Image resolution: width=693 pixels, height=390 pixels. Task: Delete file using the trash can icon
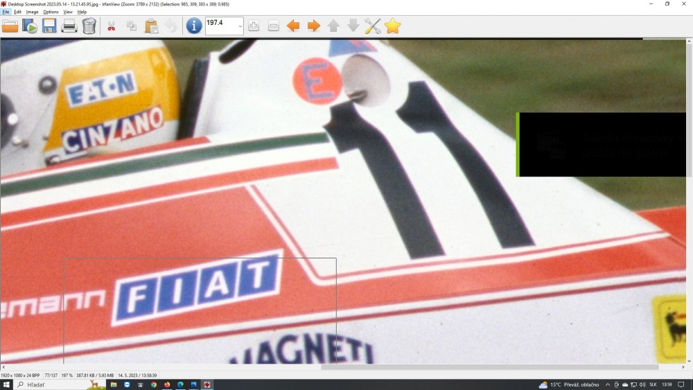(89, 26)
